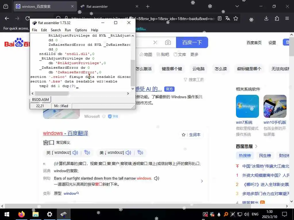
Task: Open the Edit menu in flat assembler
Action: tap(44, 30)
